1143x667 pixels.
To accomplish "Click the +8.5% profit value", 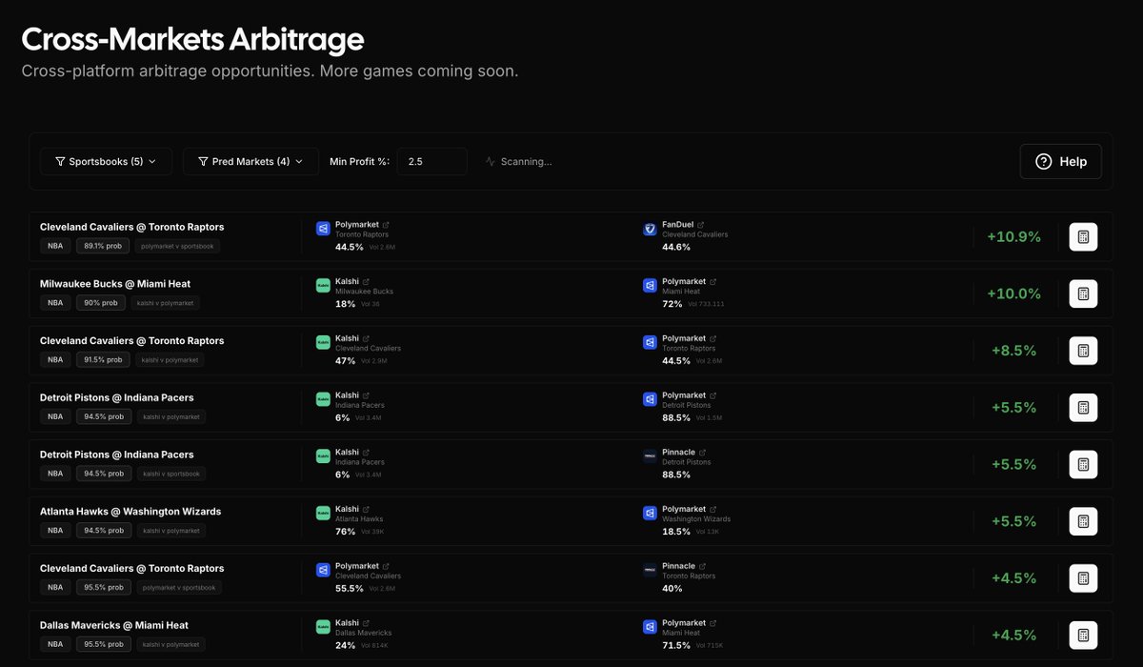I will tap(1013, 351).
